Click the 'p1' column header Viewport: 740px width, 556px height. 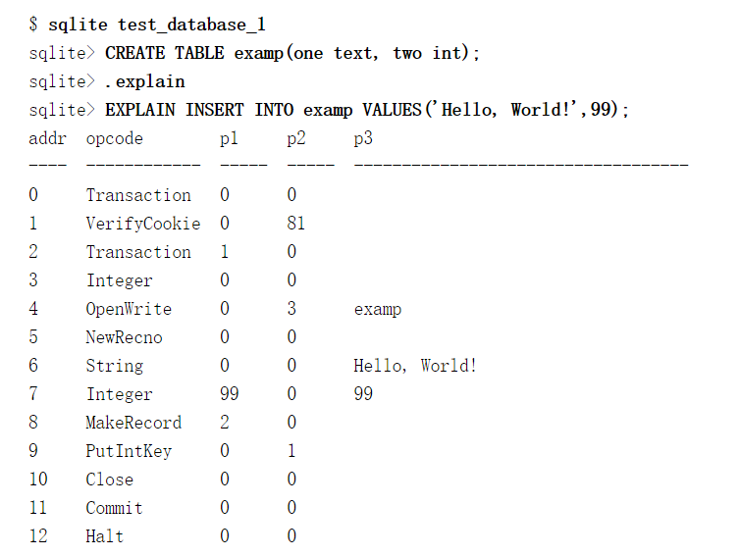[x=229, y=138]
